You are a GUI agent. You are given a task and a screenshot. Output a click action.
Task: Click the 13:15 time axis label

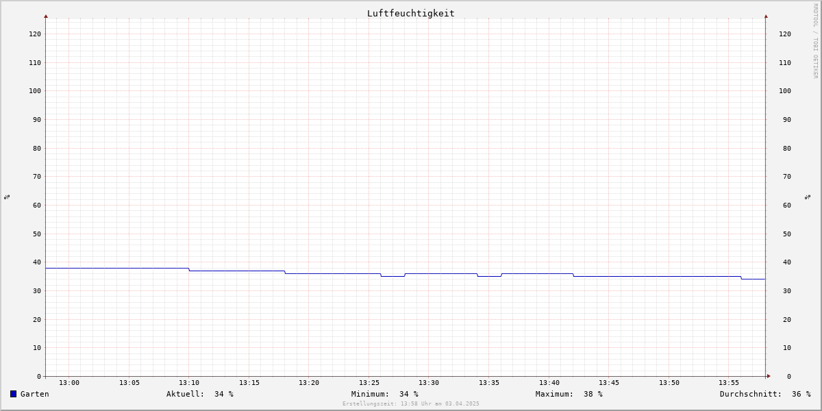tap(249, 382)
